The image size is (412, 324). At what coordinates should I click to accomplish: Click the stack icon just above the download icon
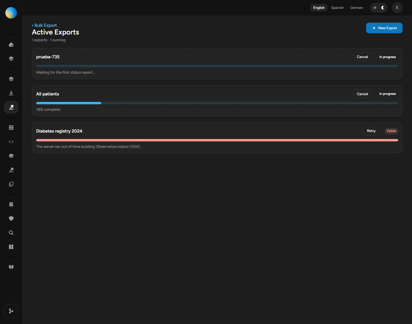pyautogui.click(x=11, y=79)
